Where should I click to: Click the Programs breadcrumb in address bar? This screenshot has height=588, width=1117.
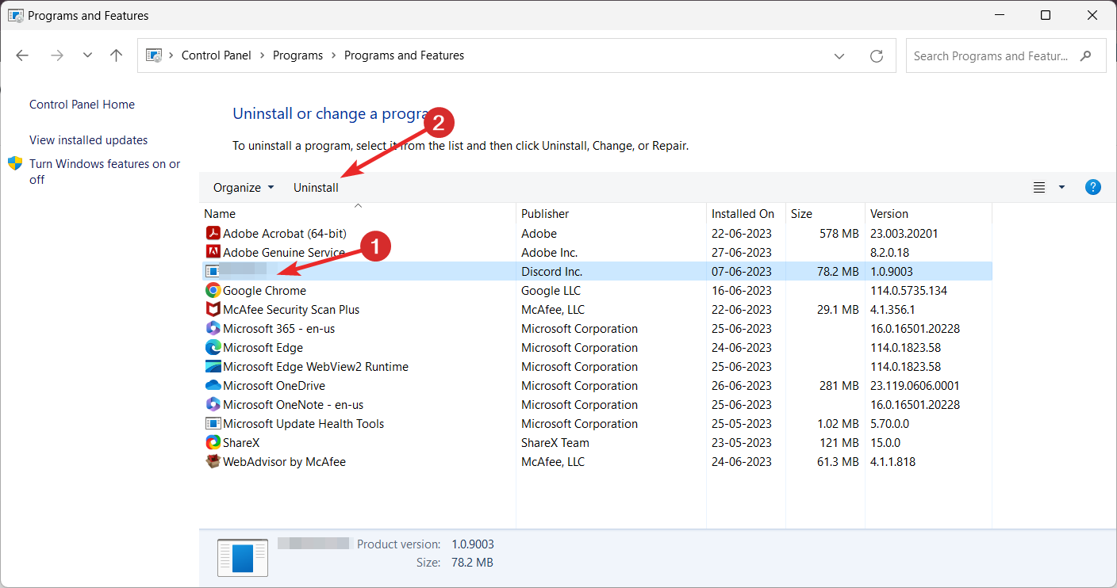click(x=297, y=55)
